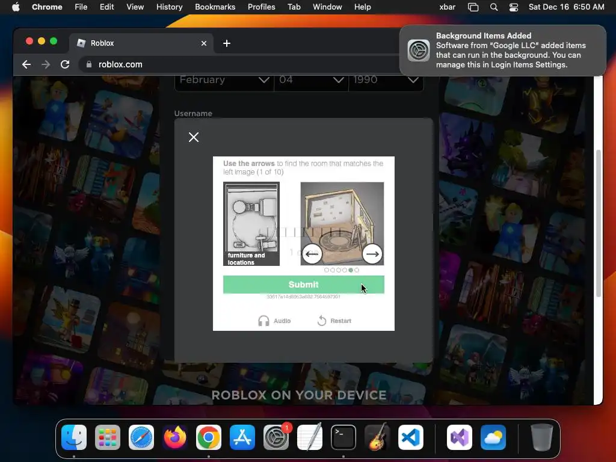This screenshot has width=616, height=462.
Task: Open the Bookmarks menu
Action: (x=215, y=7)
